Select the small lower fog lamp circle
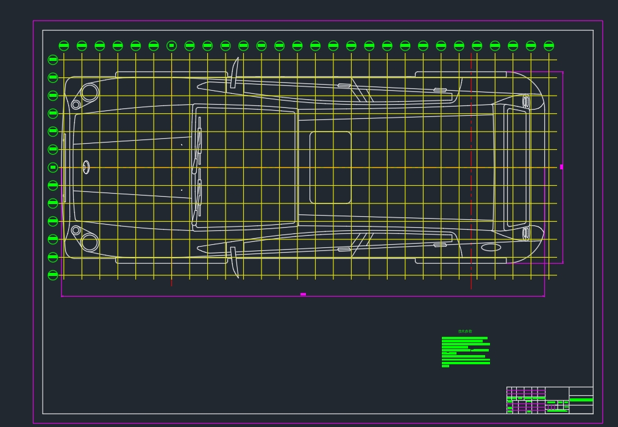This screenshot has height=427, width=618. 76,230
